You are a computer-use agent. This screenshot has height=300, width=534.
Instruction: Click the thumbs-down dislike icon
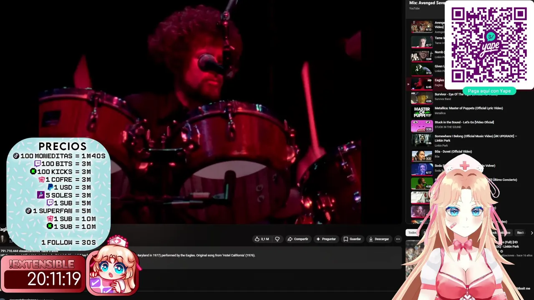(277, 239)
